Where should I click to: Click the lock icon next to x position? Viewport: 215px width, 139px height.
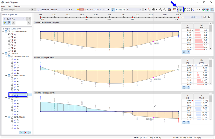[209, 17]
